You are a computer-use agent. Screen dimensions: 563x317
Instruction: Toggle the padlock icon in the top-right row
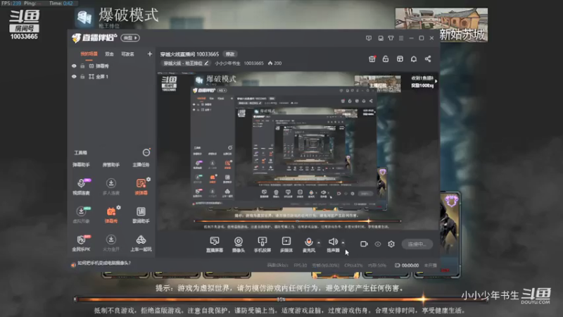click(386, 59)
